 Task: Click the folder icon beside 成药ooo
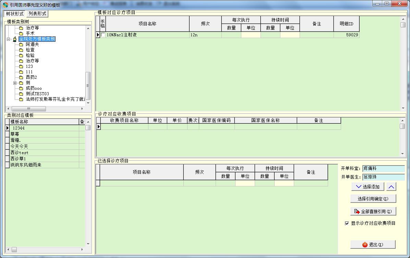(21, 88)
